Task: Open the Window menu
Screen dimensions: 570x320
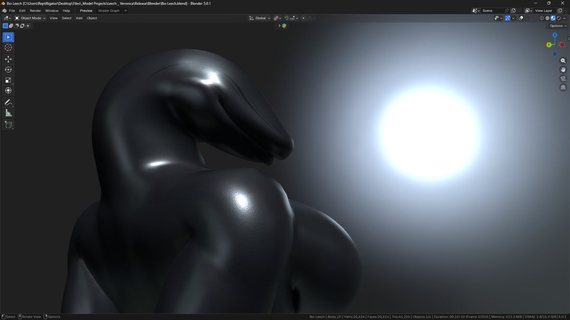Action: click(x=52, y=10)
